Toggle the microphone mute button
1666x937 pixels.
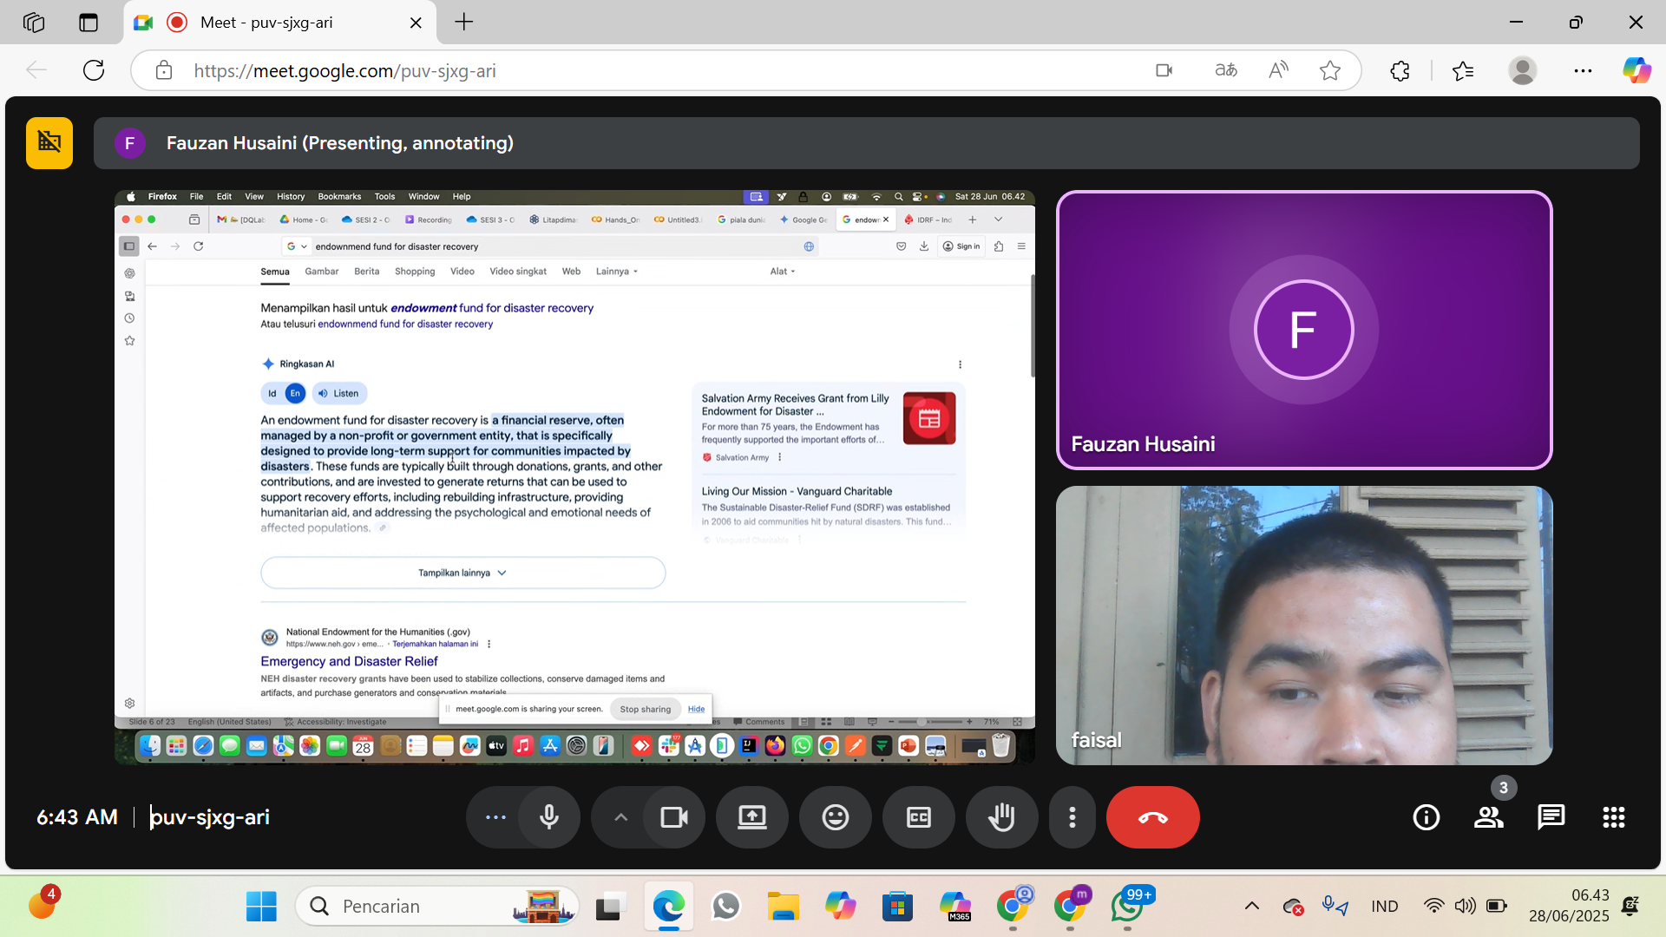(x=548, y=817)
